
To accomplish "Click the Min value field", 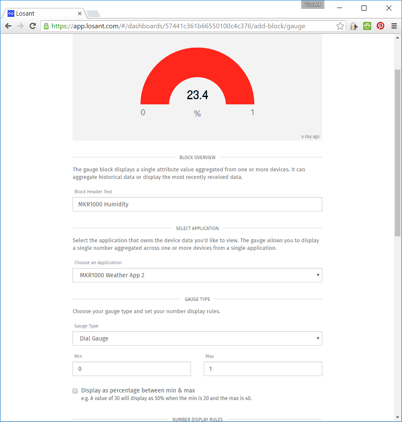I will pos(132,369).
